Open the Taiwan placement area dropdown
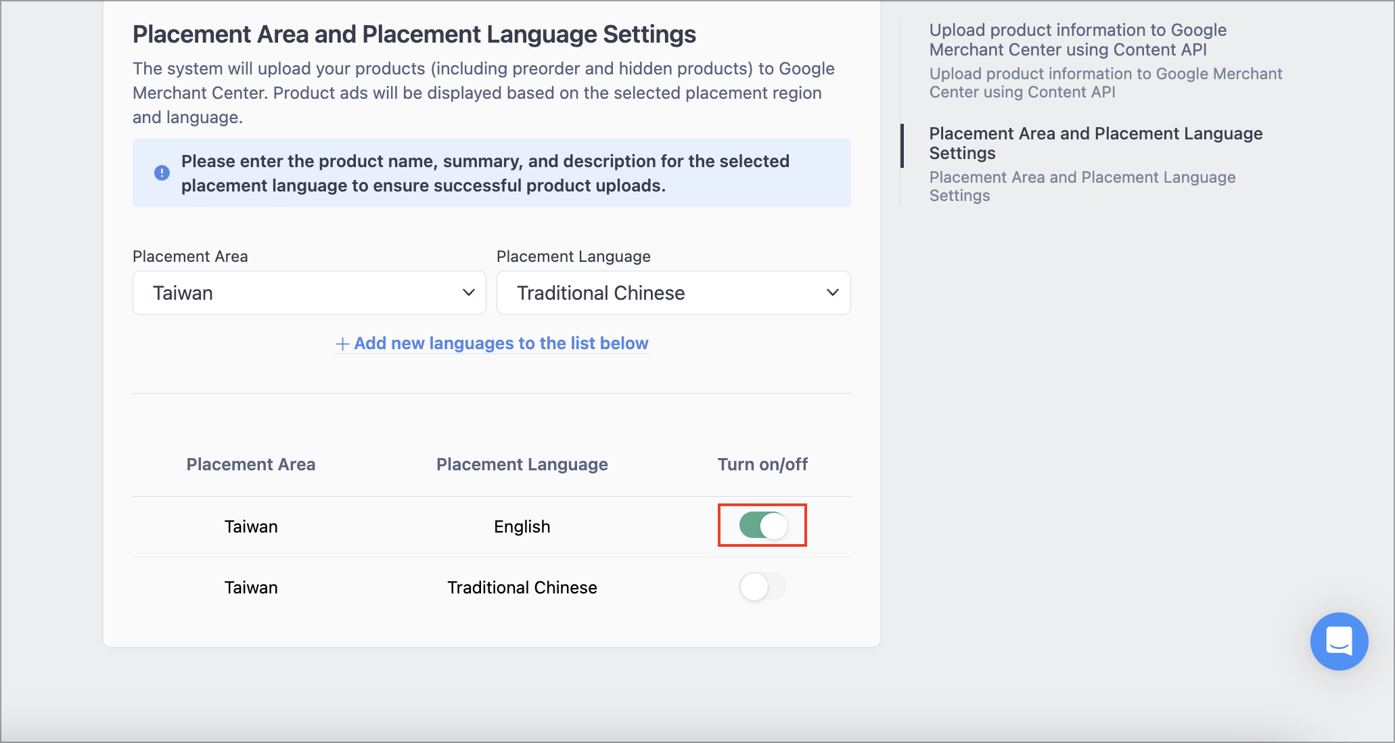Viewport: 1395px width, 743px height. pyautogui.click(x=309, y=293)
